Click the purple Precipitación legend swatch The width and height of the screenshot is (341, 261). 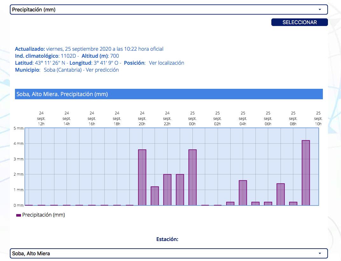pos(18,215)
